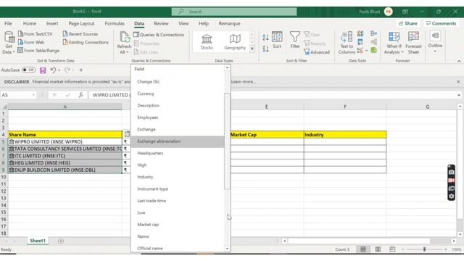Click column F header
Image resolution: width=464 pixels, height=261 pixels.
[345, 107]
